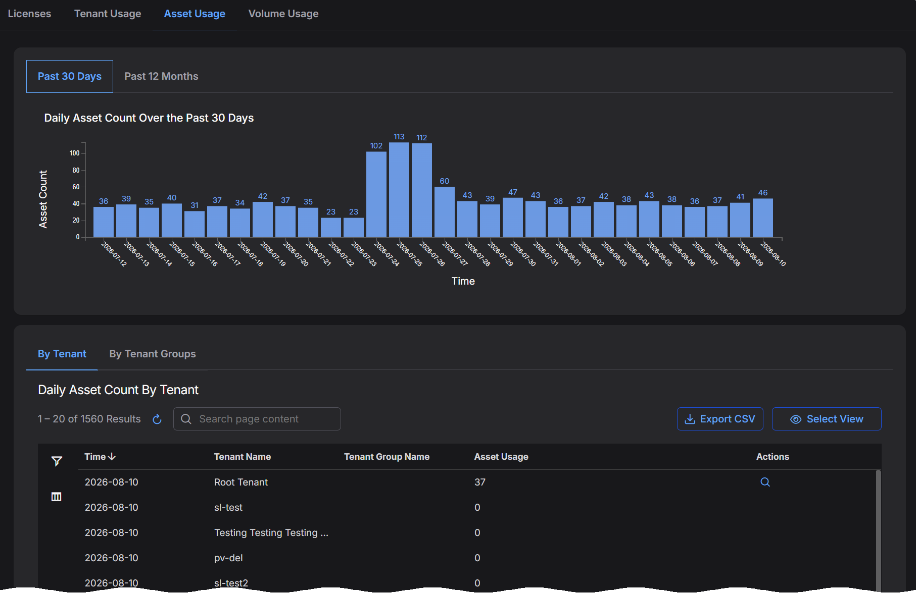Sort by the Time column arrow

pos(112,457)
